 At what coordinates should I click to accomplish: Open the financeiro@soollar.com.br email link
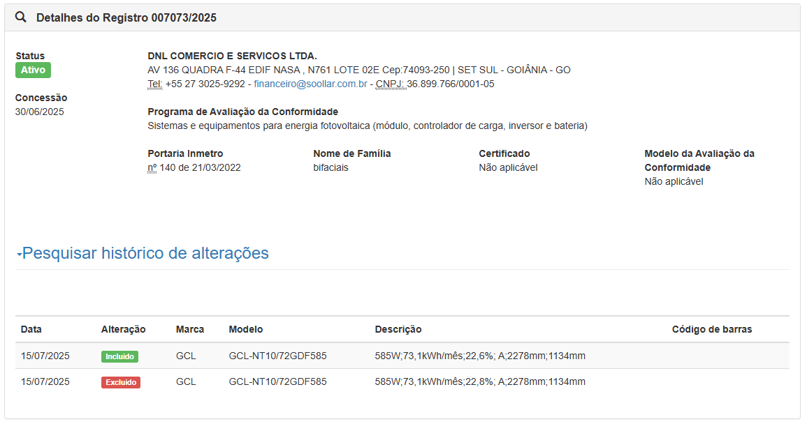coord(310,84)
